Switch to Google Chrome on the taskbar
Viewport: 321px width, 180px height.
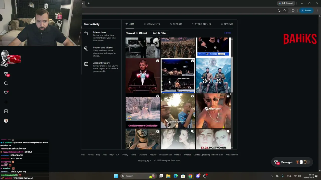tap(190, 176)
